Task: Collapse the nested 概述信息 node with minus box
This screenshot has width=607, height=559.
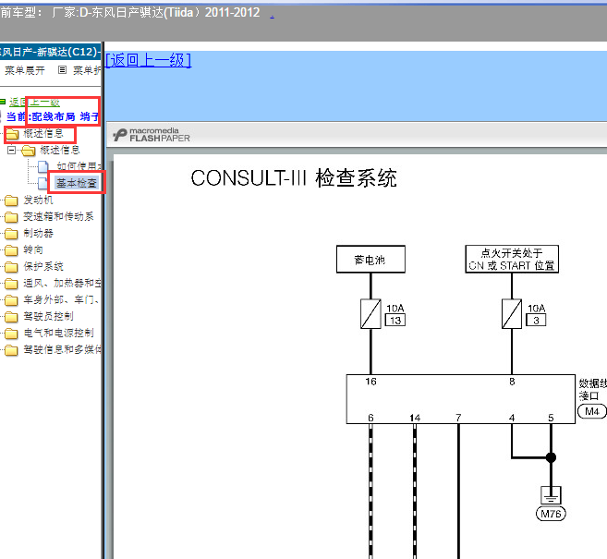Action: pos(12,150)
